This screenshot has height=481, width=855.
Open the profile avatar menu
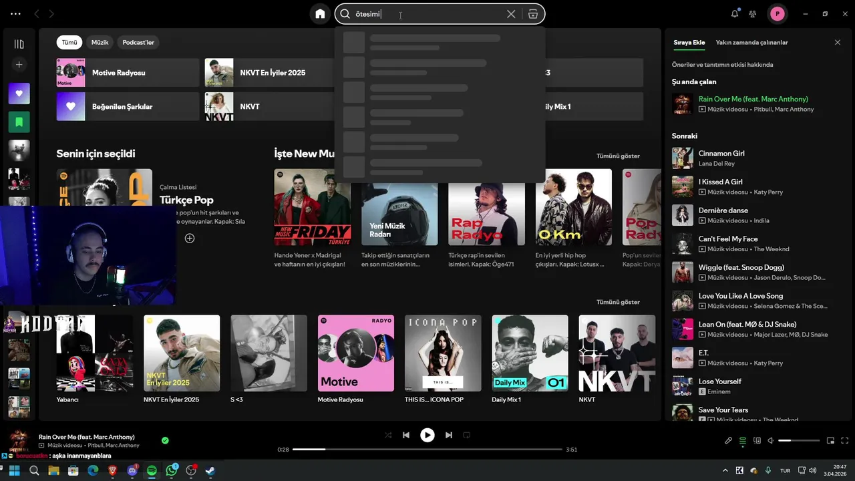pyautogui.click(x=777, y=14)
